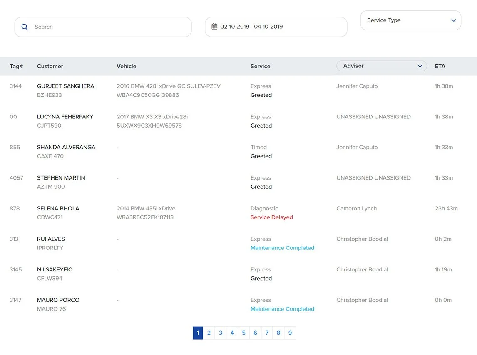This screenshot has height=355, width=477.
Task: Click Timed service type for SHANDA ALVERANGA
Action: click(x=258, y=148)
